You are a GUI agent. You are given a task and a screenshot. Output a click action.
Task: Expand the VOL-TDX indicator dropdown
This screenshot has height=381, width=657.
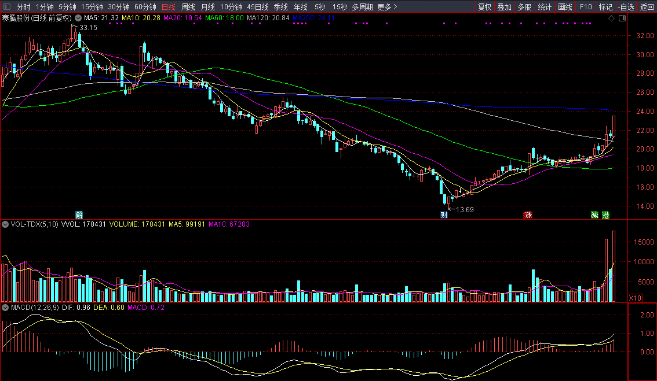tap(5, 224)
